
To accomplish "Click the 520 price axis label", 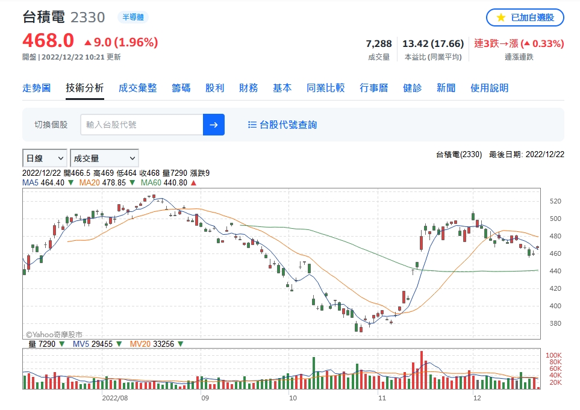I will pyautogui.click(x=555, y=201).
